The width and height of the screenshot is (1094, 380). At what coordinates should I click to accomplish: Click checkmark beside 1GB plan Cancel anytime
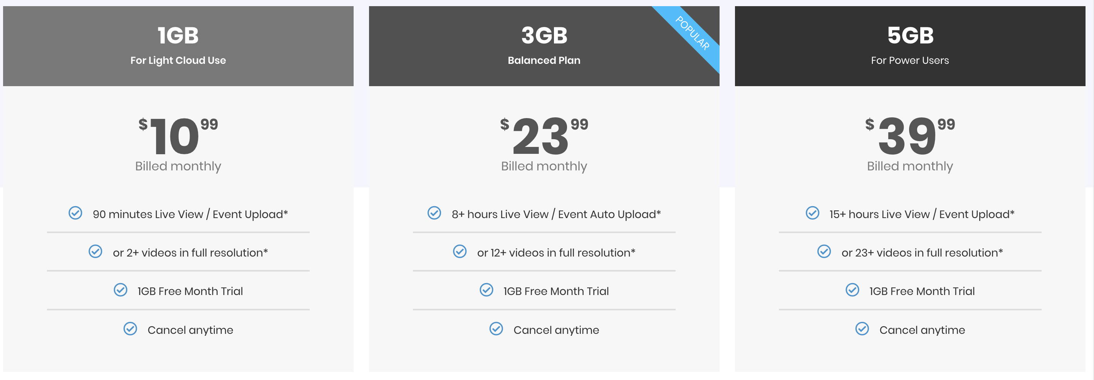130,329
